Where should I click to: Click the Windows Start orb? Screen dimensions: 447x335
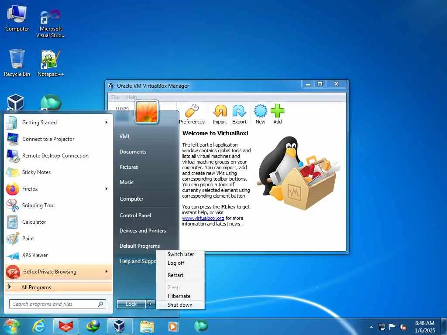(11, 326)
